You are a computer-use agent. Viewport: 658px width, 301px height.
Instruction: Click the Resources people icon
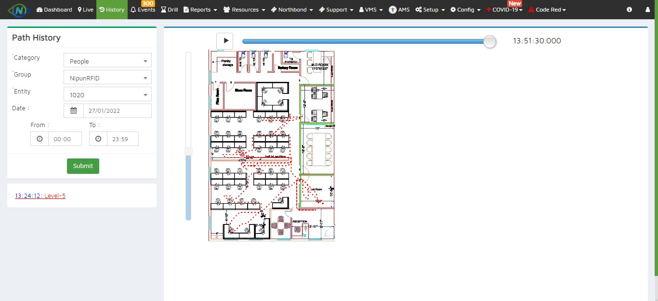point(226,10)
